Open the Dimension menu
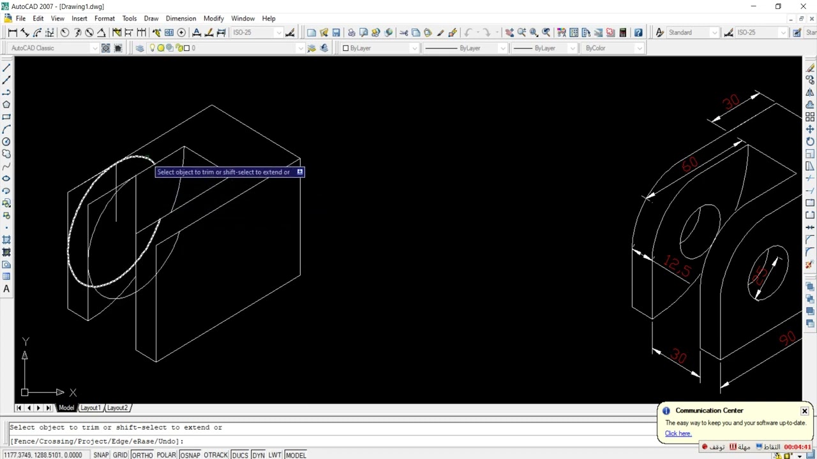The height and width of the screenshot is (459, 817). pos(181,18)
